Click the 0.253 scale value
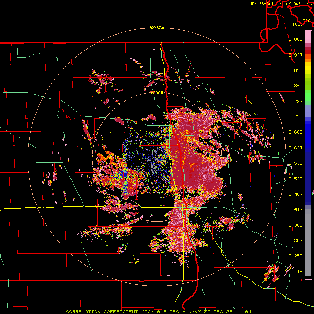This screenshot has width=314, height=314. click(296, 256)
